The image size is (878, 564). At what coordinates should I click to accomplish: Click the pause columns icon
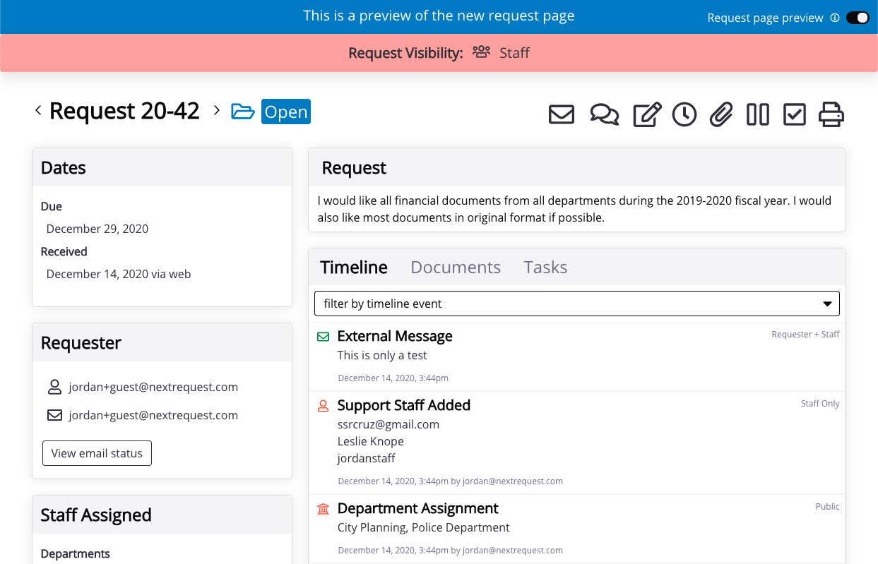(x=757, y=114)
